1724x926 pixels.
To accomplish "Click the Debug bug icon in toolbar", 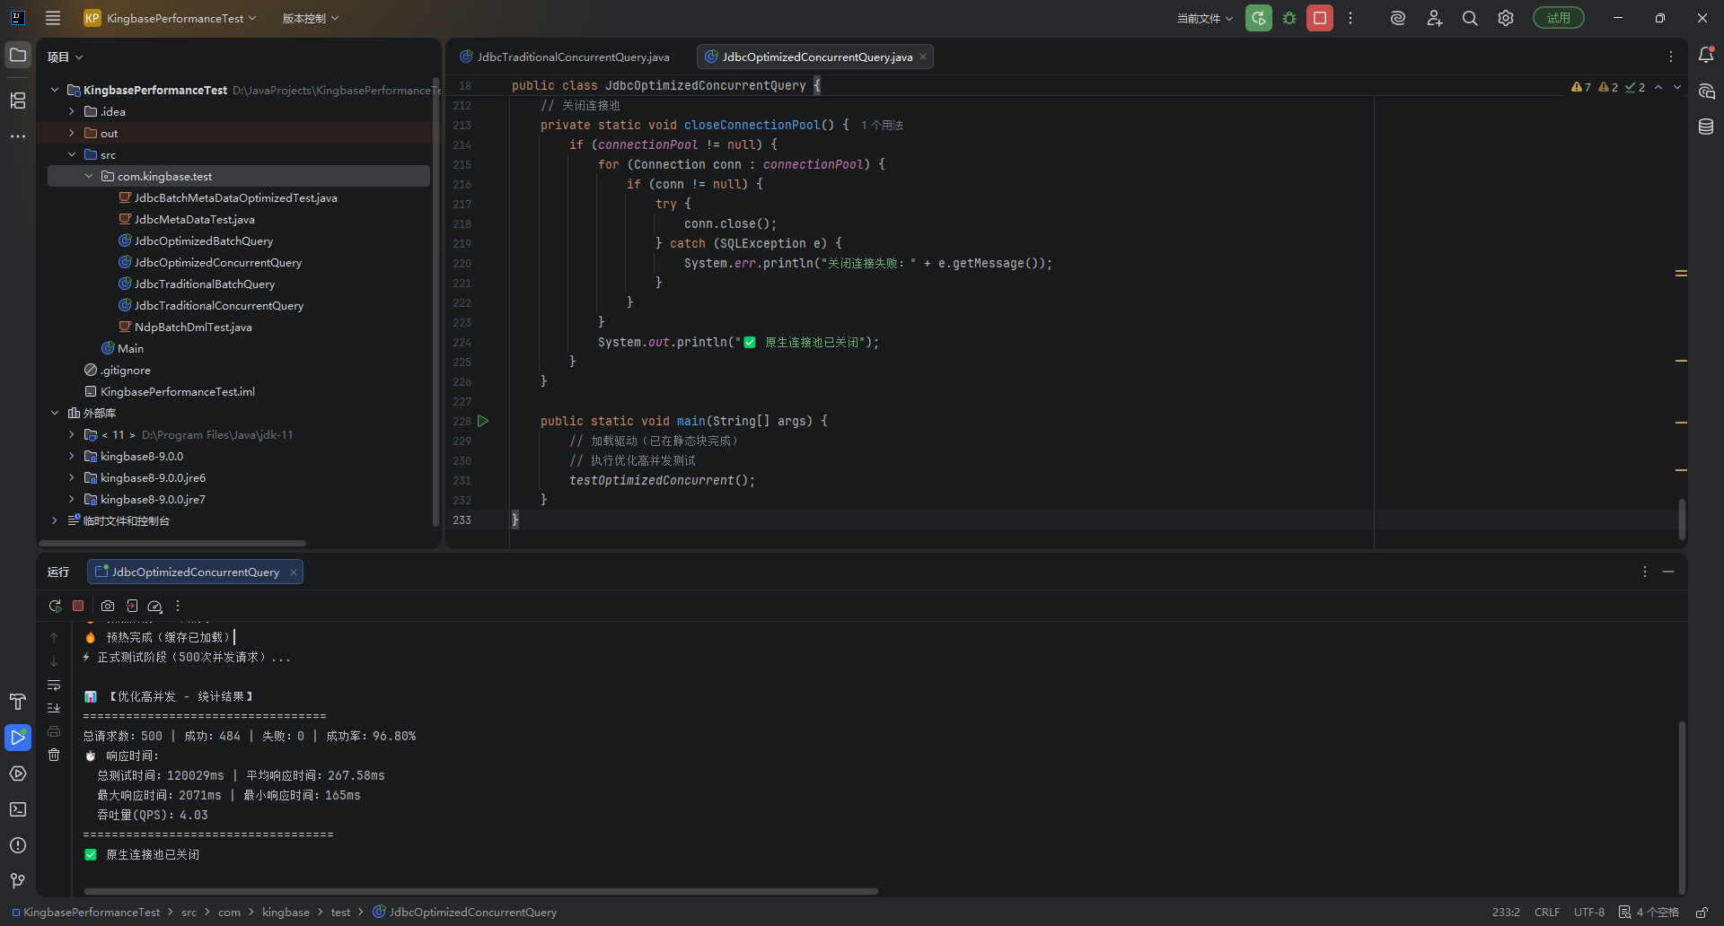I will tap(1289, 18).
